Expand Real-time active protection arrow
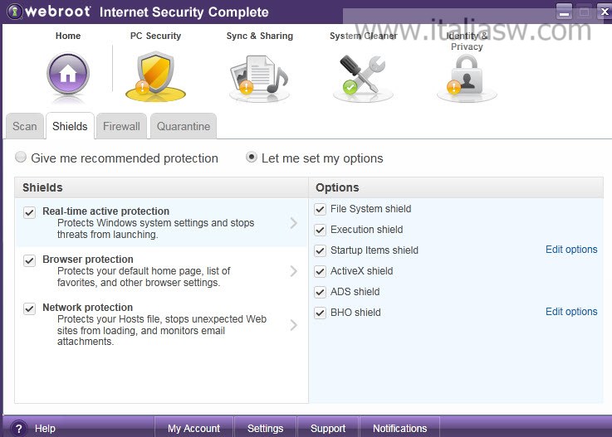Screen dimensions: 612x437 (294, 223)
